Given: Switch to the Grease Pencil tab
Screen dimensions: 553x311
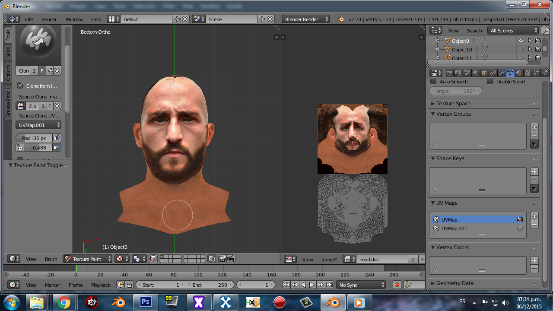Looking at the screenshot, I should pyautogui.click(x=8, y=103).
